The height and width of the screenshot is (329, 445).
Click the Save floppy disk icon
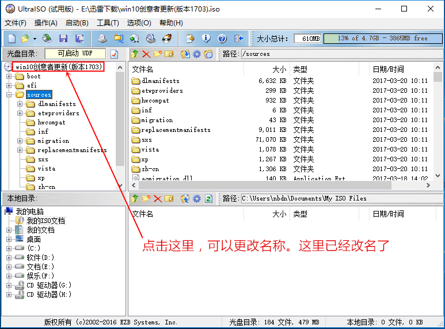click(63, 39)
